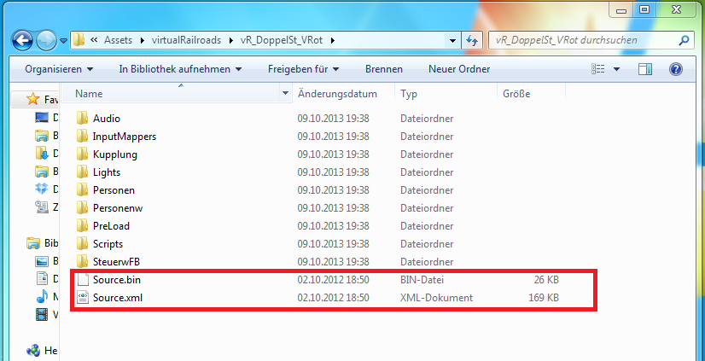Click the 26 KB size value
The height and width of the screenshot is (361, 705).
pos(546,280)
